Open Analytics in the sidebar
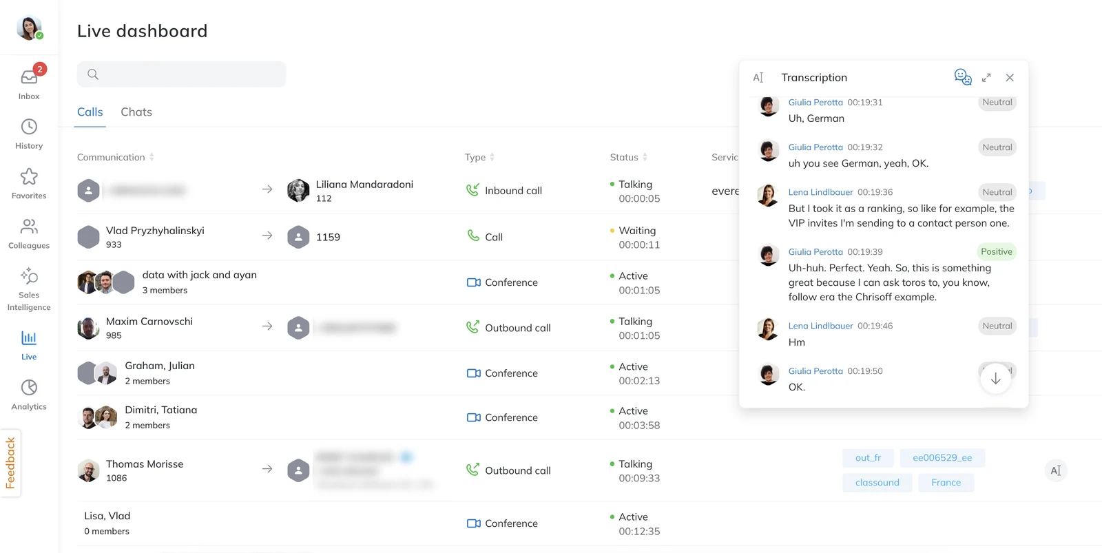Image resolution: width=1102 pixels, height=553 pixels. (x=29, y=387)
